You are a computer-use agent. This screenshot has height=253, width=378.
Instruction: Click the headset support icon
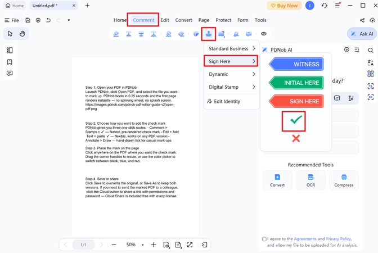325,5
